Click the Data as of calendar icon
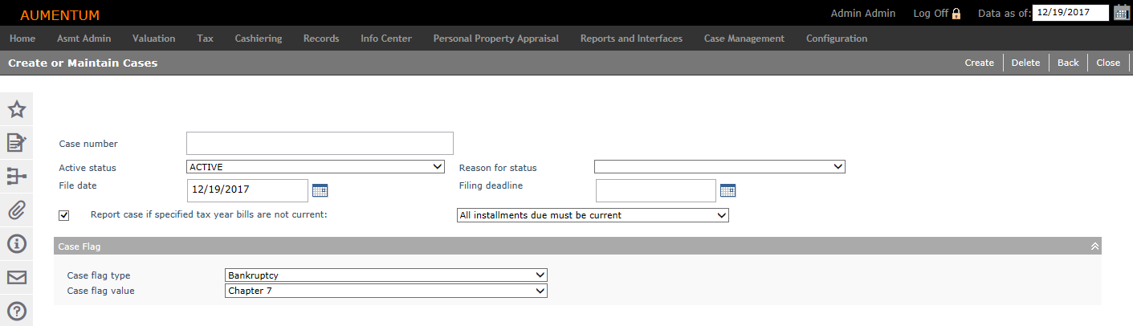This screenshot has width=1133, height=326. tap(1122, 13)
